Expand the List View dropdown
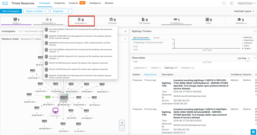The image size is (257, 135). click(244, 58)
